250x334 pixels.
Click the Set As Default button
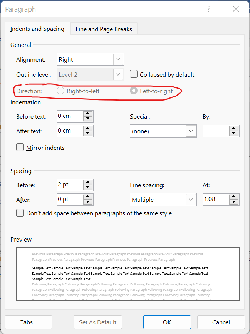click(x=98, y=322)
